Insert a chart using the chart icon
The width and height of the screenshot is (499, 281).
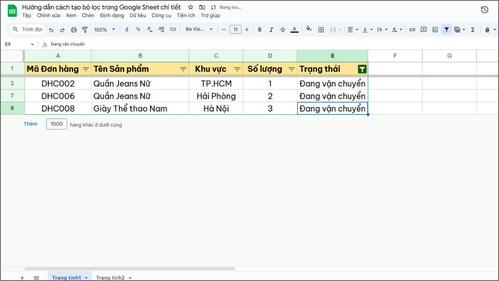(435, 29)
